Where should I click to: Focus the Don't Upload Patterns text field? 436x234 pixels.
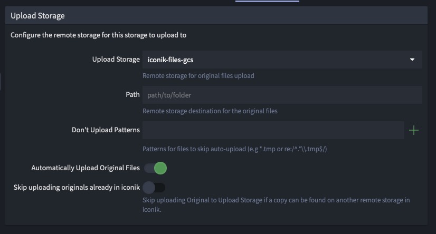tap(273, 130)
